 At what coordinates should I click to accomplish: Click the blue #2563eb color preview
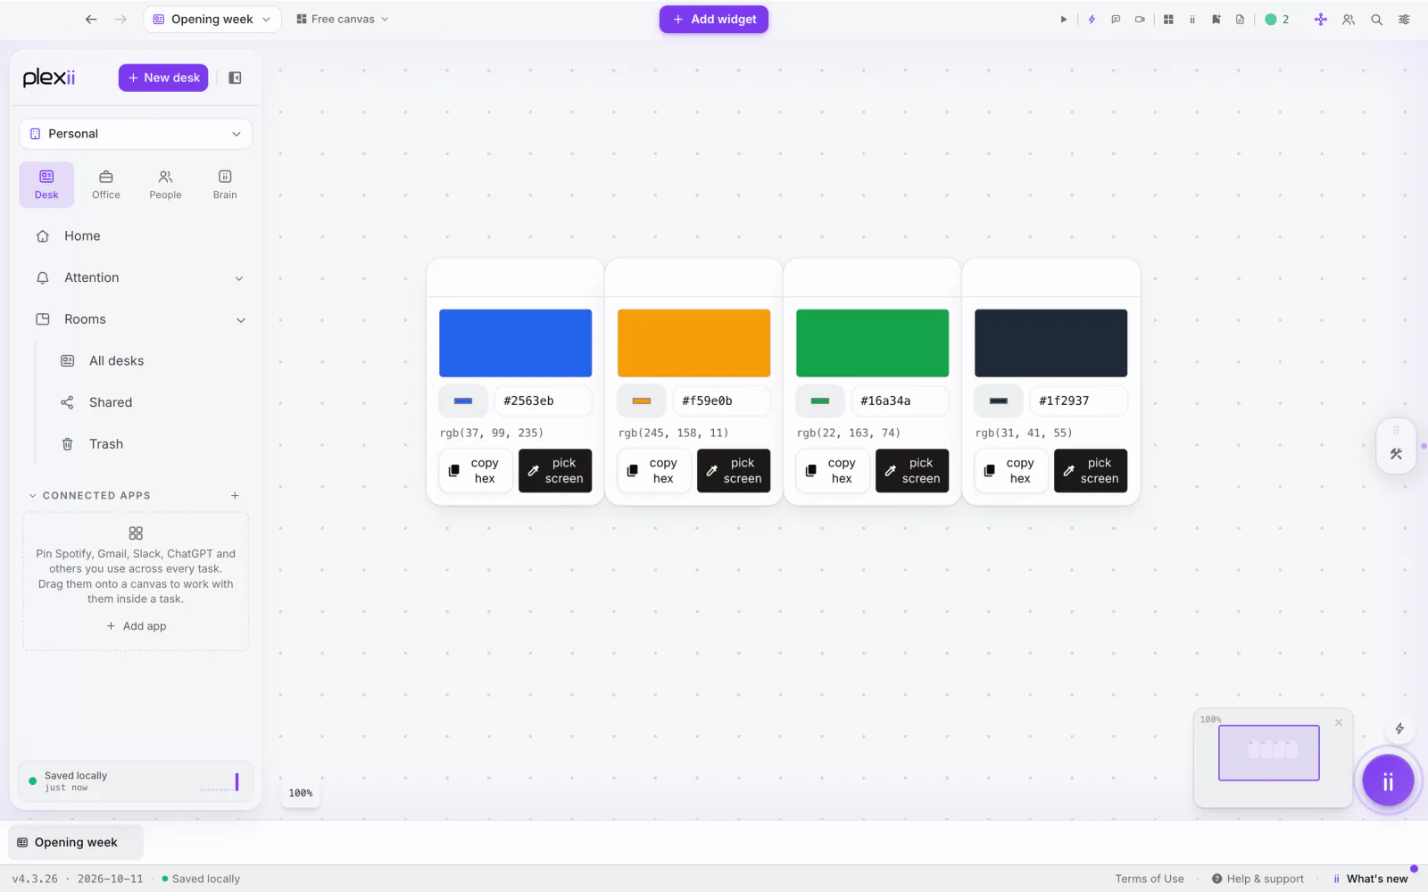tap(515, 343)
